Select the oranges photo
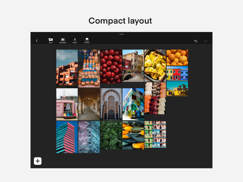 (177, 58)
